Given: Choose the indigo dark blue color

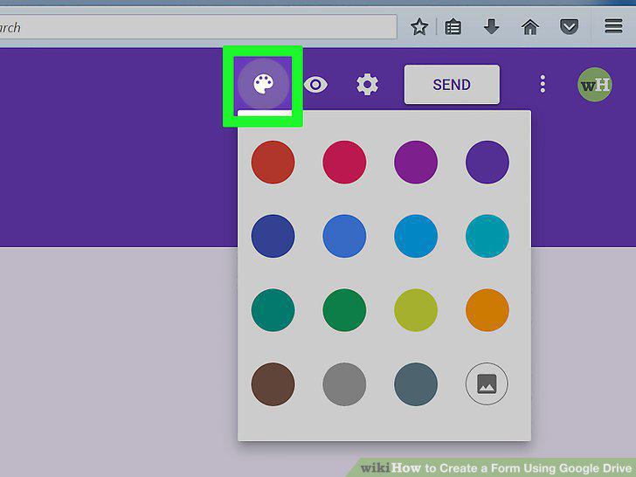Looking at the screenshot, I should pos(273,236).
